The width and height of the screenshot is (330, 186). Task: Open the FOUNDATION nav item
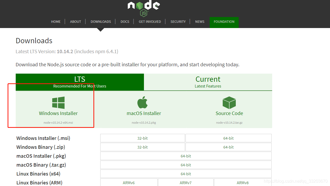click(x=224, y=22)
